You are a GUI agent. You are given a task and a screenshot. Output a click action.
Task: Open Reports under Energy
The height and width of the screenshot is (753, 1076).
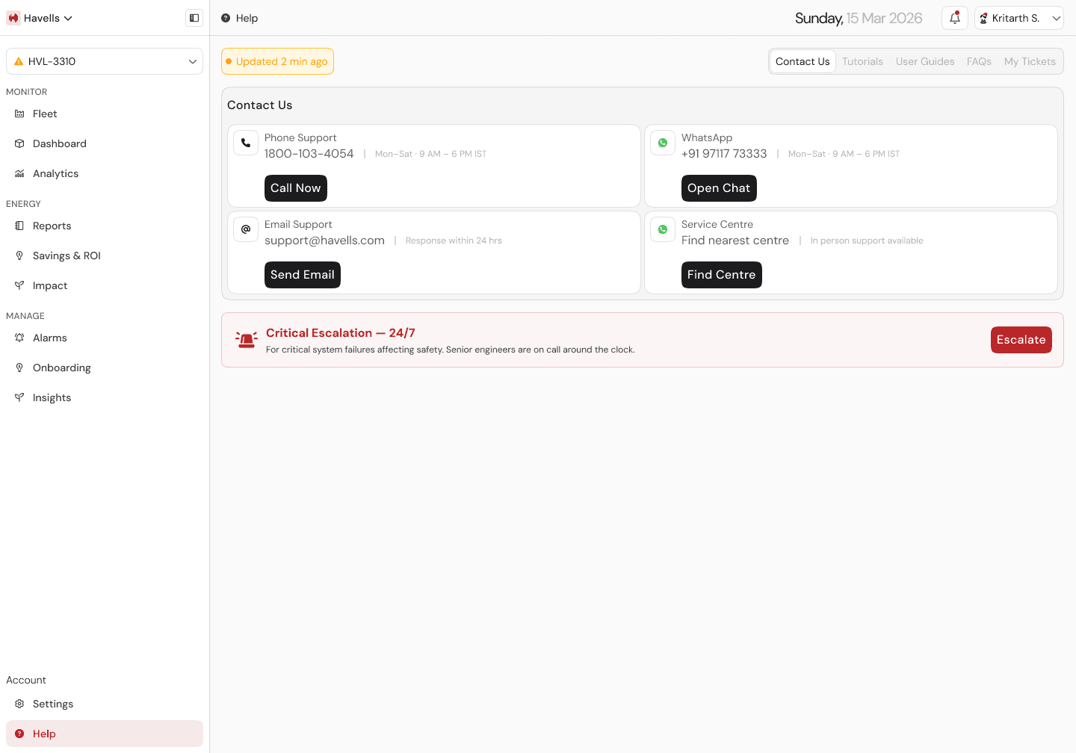105,226
